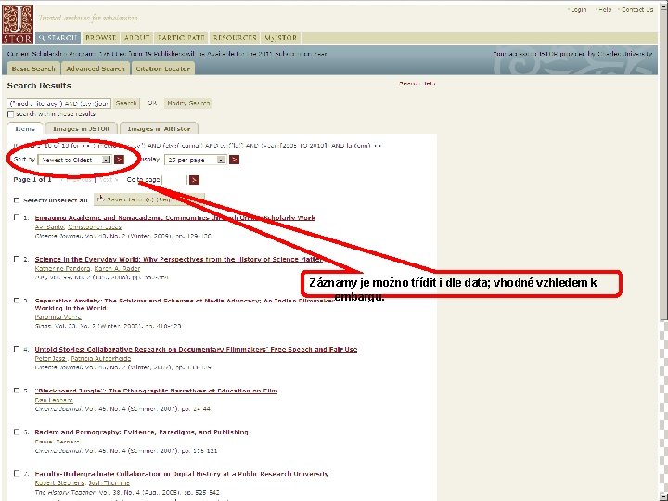Switch to the Citation Locator tab
Screen dimensions: 668x501
click(162, 68)
